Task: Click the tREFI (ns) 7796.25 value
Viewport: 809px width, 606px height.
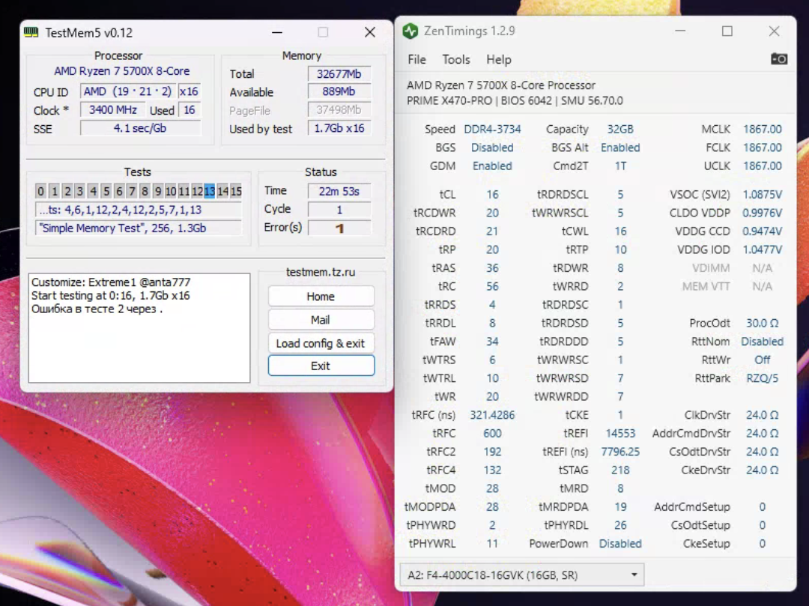Action: coord(620,452)
